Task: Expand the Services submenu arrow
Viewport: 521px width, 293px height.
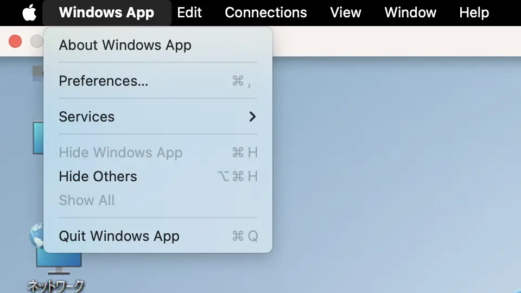Action: [x=252, y=117]
